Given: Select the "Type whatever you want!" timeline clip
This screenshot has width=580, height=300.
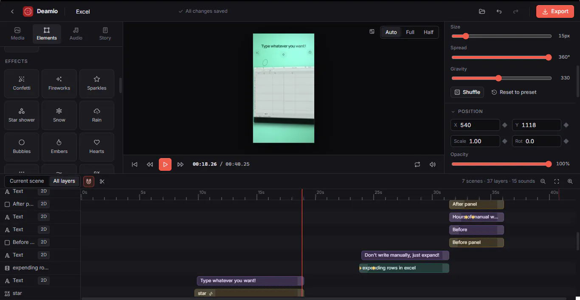Looking at the screenshot, I should [x=251, y=281].
